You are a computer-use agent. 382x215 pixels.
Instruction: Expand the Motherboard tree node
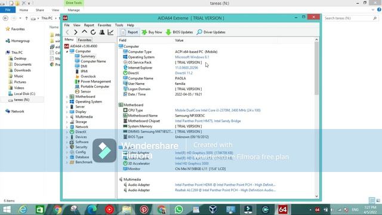click(x=67, y=97)
